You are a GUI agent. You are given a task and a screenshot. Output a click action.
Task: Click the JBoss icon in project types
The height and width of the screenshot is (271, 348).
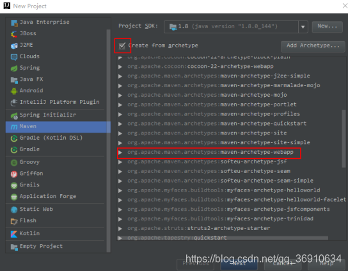14,34
